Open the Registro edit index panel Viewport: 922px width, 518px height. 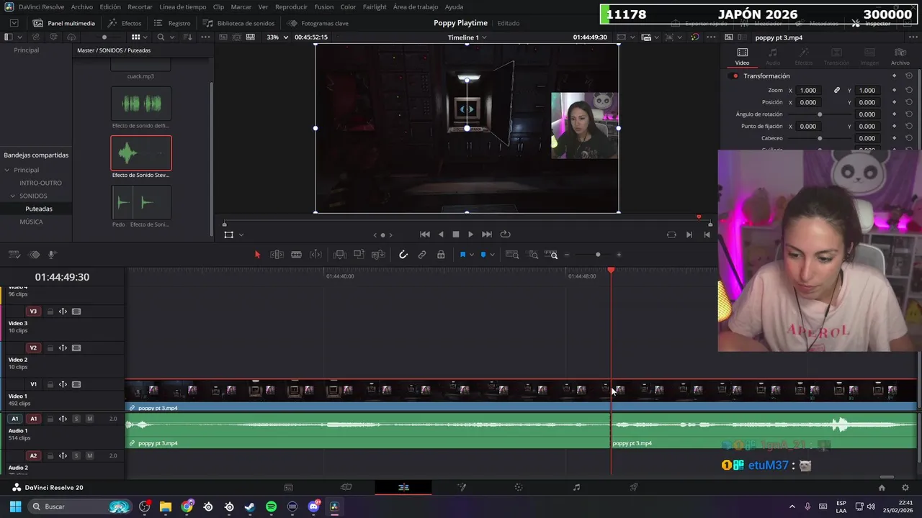coord(172,23)
